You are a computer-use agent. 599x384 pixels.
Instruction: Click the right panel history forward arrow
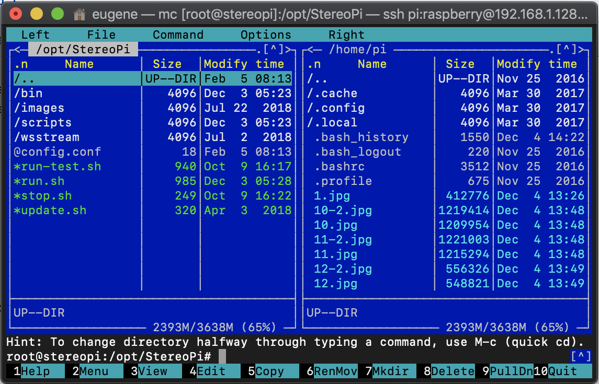click(x=580, y=50)
